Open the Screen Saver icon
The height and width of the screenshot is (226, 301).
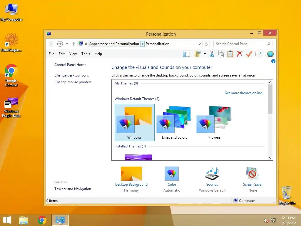point(252,174)
